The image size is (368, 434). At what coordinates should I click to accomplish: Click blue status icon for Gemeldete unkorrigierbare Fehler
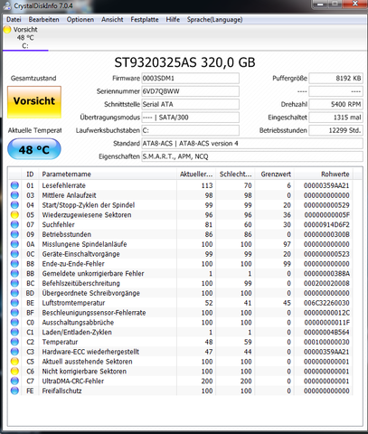pos(14,273)
